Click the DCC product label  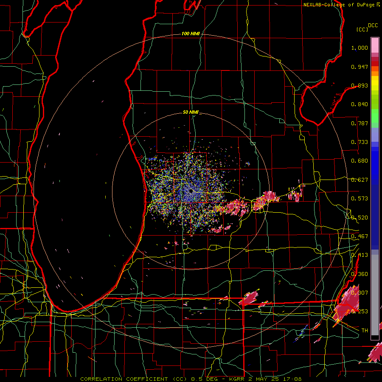tap(373, 25)
